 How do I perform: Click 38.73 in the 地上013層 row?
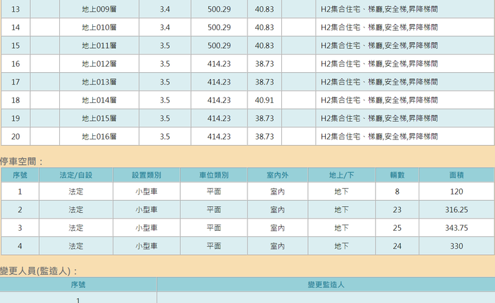264,82
